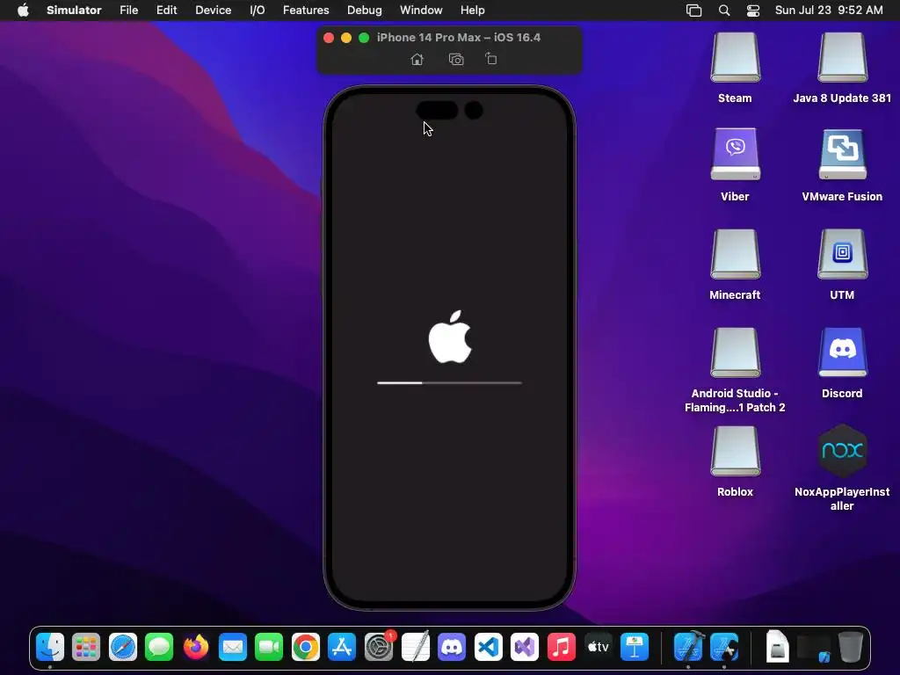
Task: Minimize the Simulator window with yellow button
Action: point(346,37)
